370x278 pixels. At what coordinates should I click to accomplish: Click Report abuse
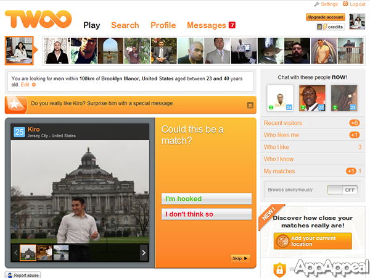(23, 275)
